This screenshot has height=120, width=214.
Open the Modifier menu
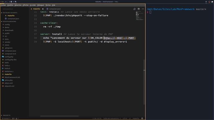(10, 5)
